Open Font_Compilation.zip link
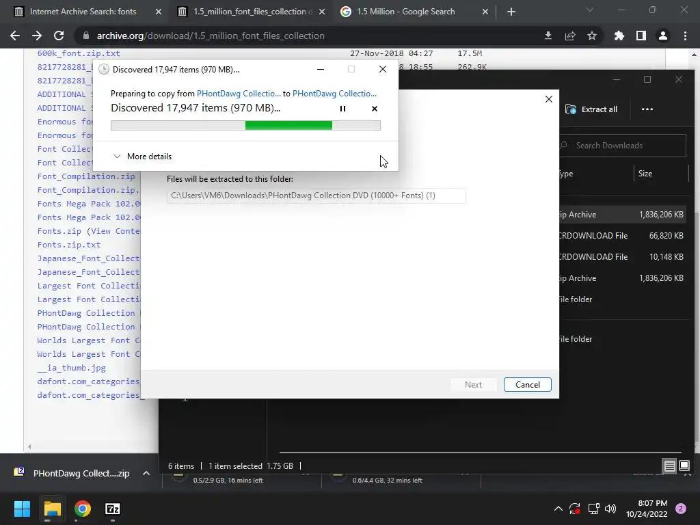 [x=86, y=176]
